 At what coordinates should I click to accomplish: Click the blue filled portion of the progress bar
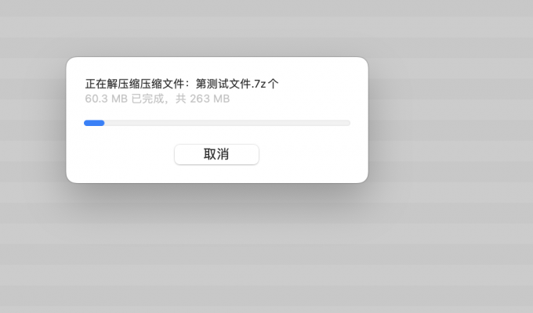[94, 123]
